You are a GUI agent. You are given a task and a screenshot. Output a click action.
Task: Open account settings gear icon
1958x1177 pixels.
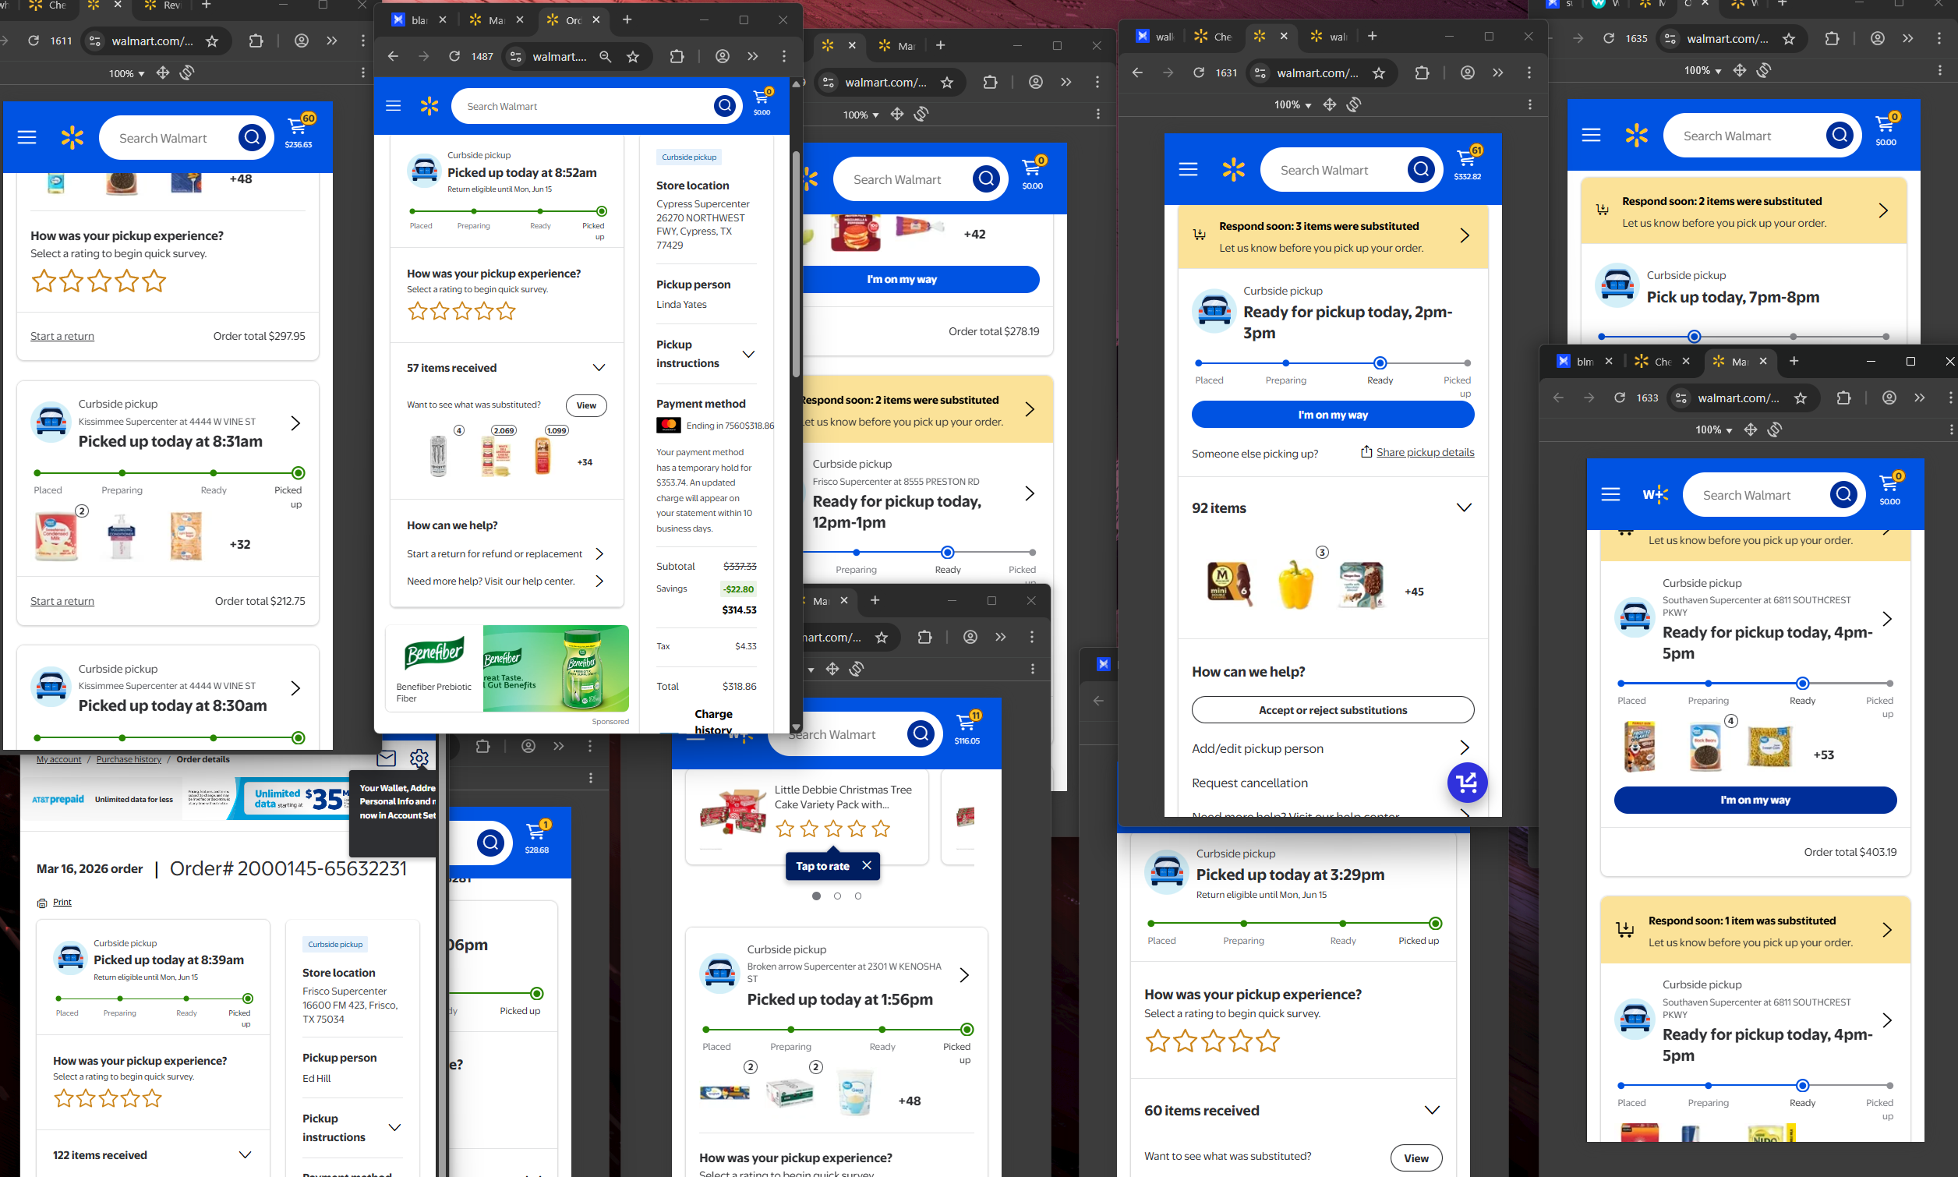point(419,758)
